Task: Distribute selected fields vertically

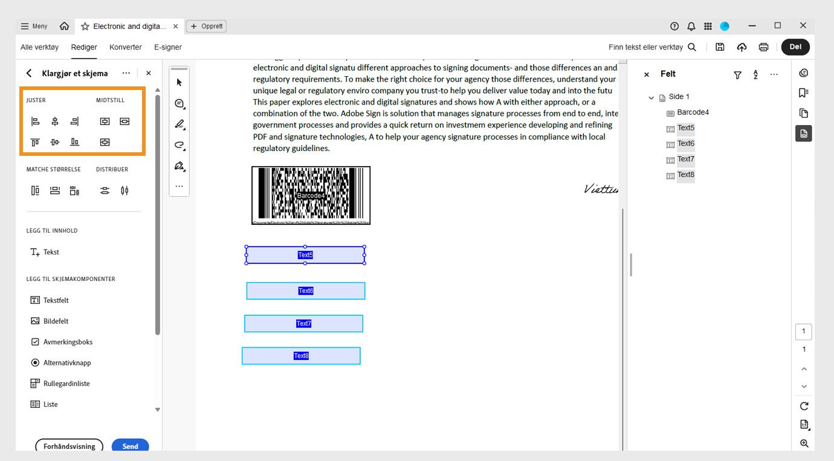Action: (x=105, y=191)
